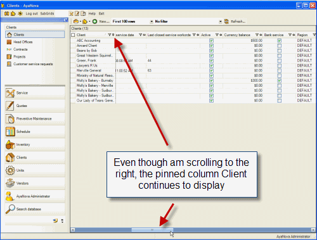Viewport: 317px width, 240px height.
Task: Click Log out in the toolbar
Action: (32, 13)
